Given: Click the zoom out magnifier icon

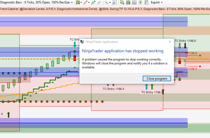Looking at the screenshot, I should 99,2.
